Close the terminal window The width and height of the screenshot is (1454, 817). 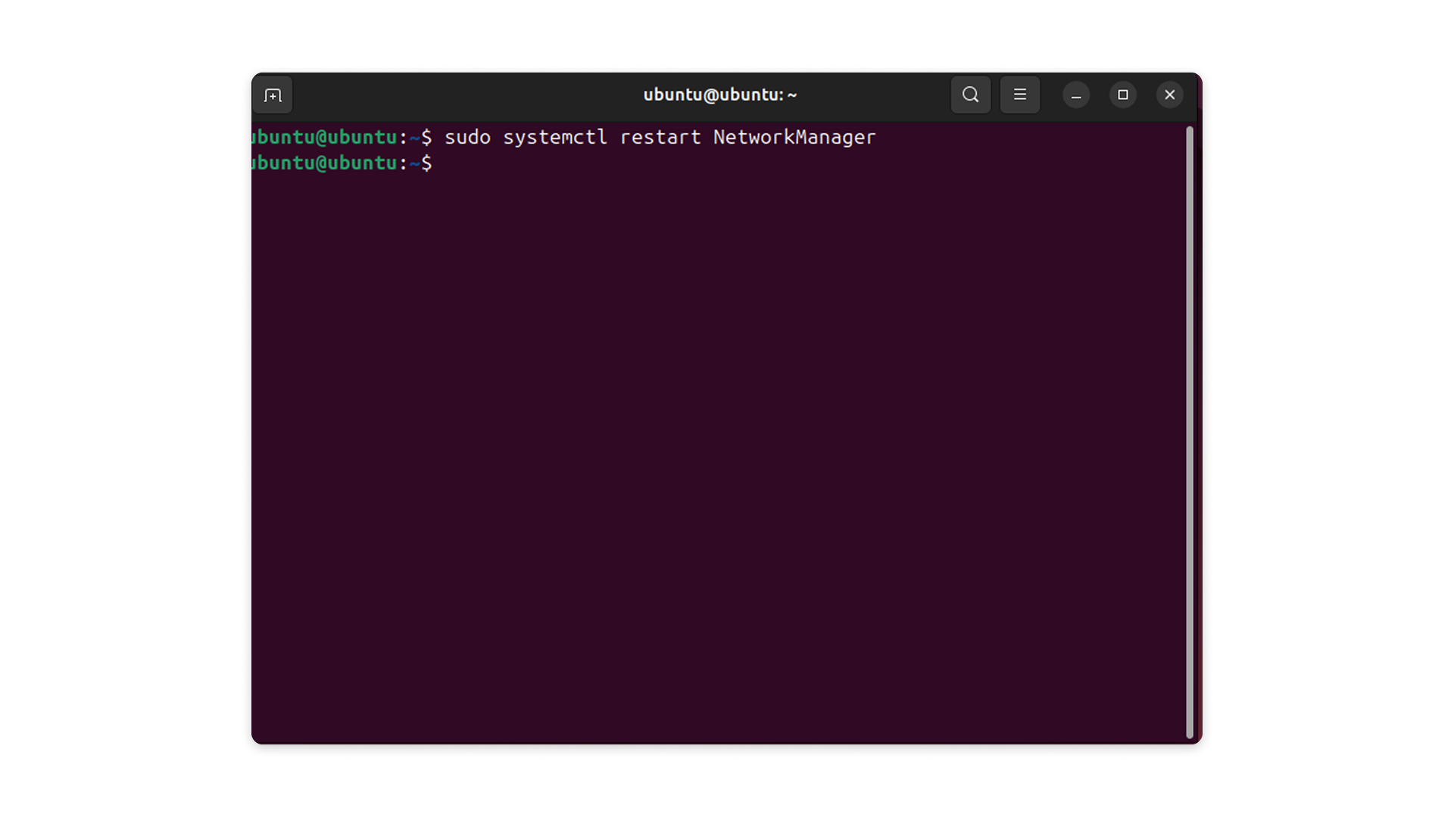1169,95
